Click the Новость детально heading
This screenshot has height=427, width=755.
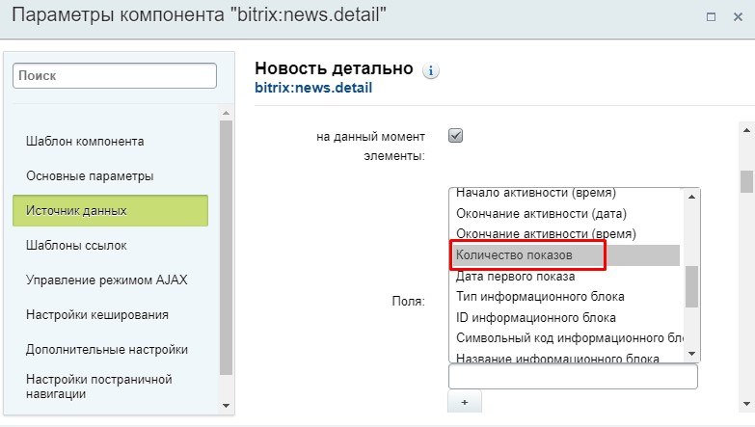coord(334,68)
